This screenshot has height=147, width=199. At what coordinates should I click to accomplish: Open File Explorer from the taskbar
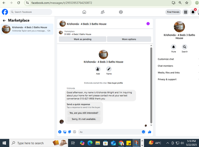(98, 143)
